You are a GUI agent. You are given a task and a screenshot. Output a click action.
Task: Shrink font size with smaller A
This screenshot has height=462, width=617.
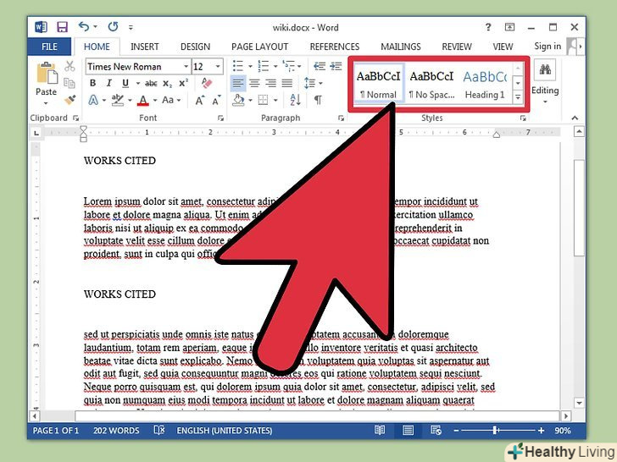click(x=216, y=100)
